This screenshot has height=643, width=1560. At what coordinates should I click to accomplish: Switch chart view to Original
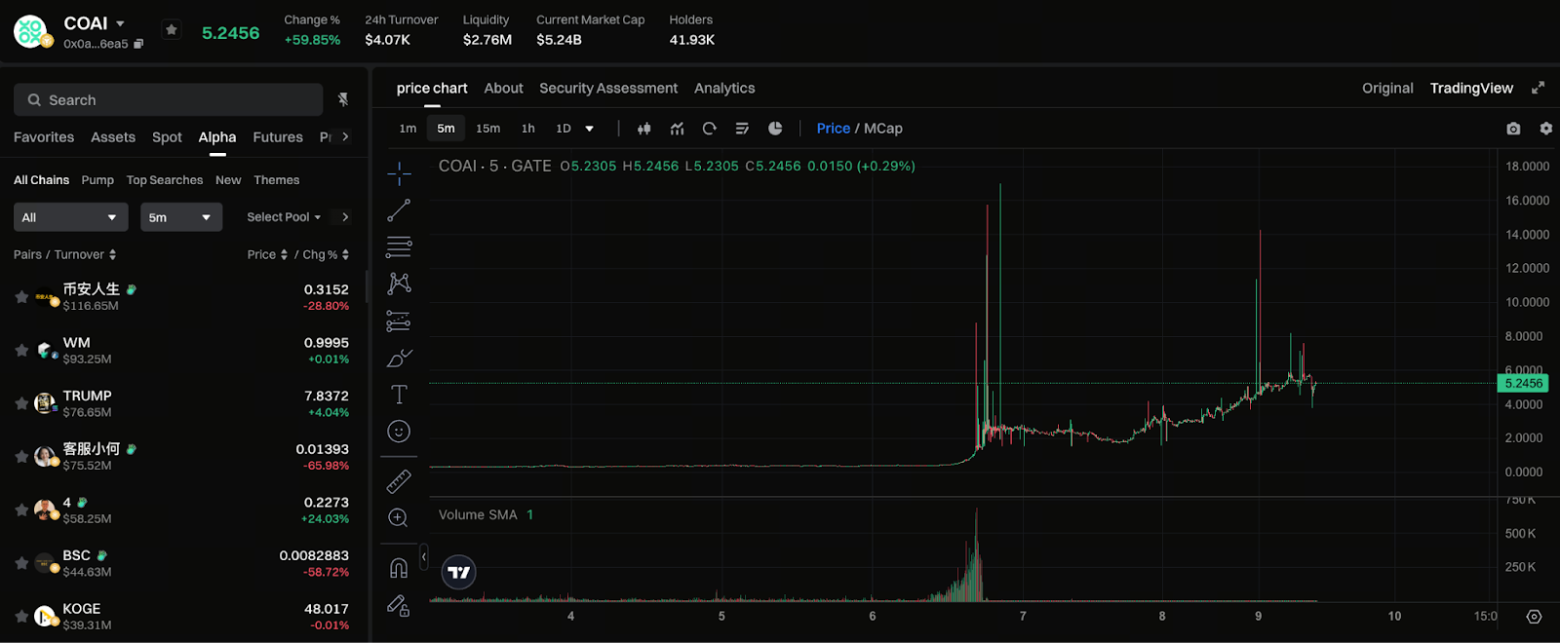pyautogui.click(x=1387, y=88)
